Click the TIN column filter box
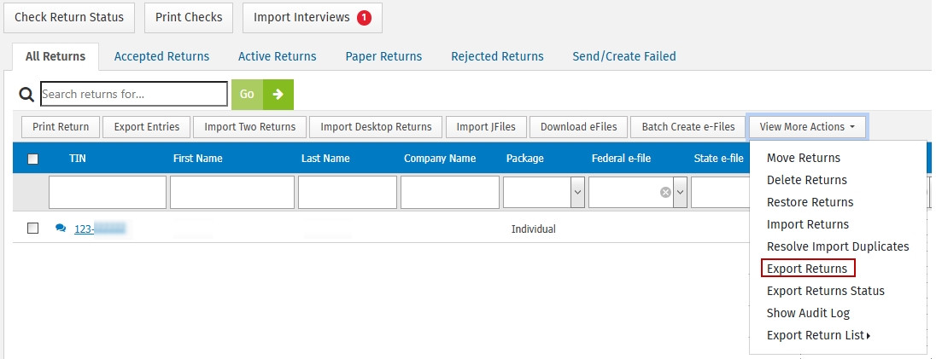 (x=108, y=192)
